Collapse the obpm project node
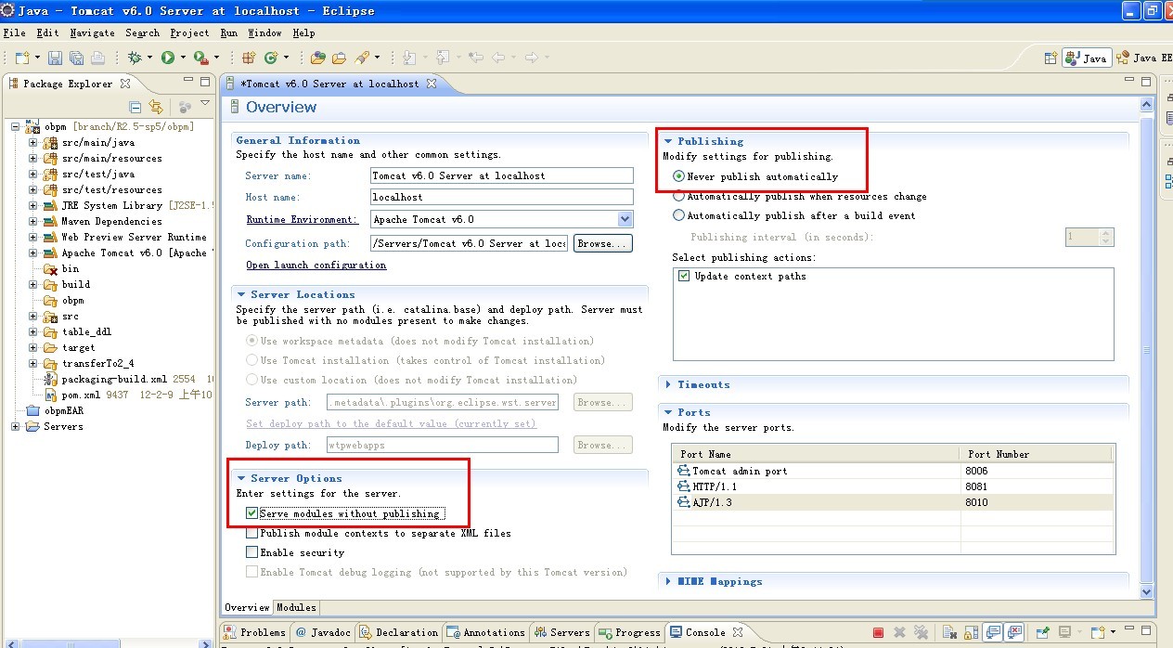The image size is (1173, 648). pyautogui.click(x=15, y=127)
